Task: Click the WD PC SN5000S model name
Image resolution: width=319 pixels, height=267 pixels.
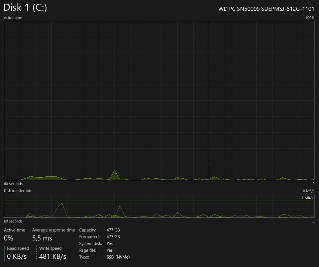Action: pyautogui.click(x=266, y=9)
